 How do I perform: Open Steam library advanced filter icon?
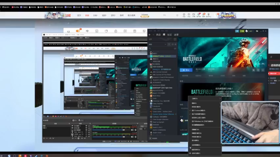(x=175, y=48)
